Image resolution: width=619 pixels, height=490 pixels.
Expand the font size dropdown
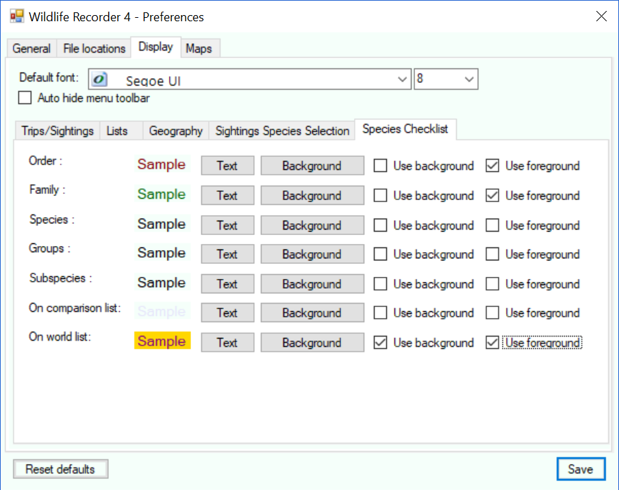click(469, 79)
